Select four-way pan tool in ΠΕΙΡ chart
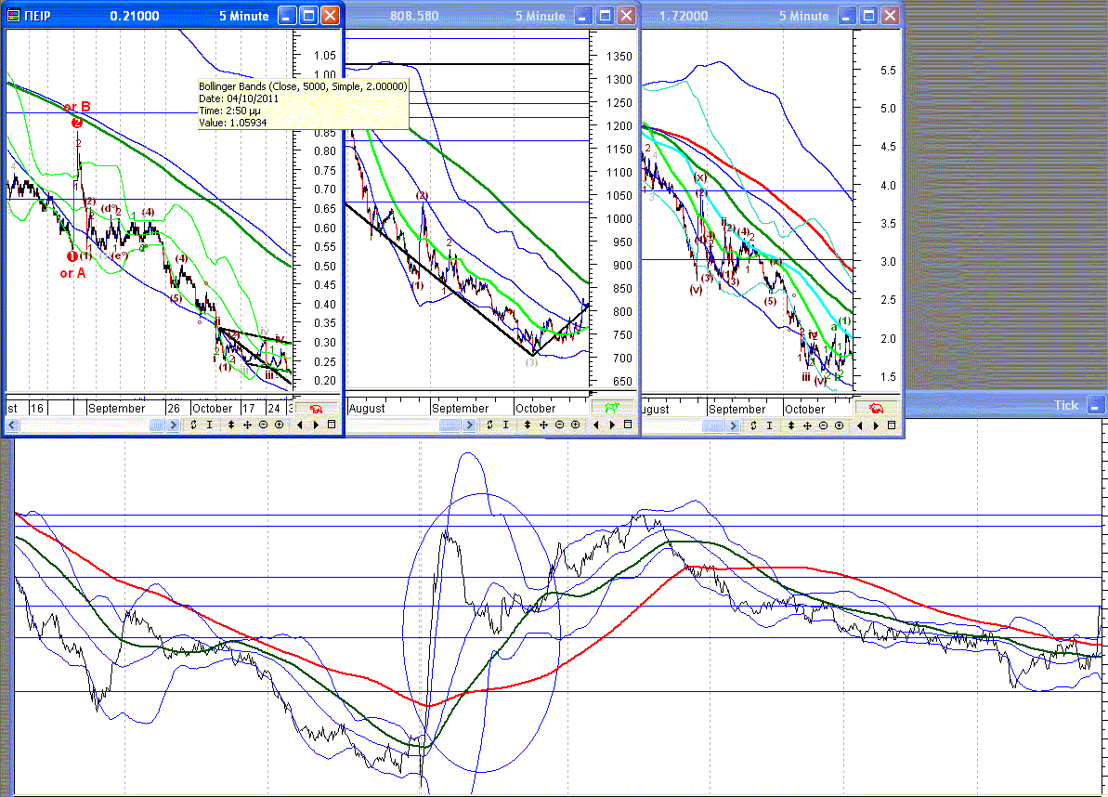 click(247, 425)
